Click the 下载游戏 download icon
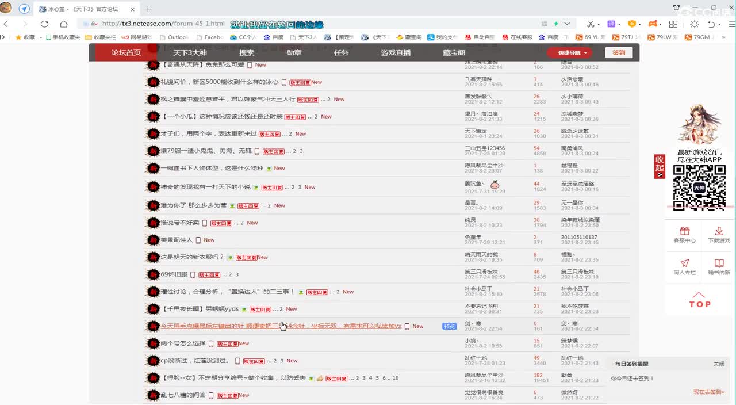This screenshot has height=405, width=736. 719,231
